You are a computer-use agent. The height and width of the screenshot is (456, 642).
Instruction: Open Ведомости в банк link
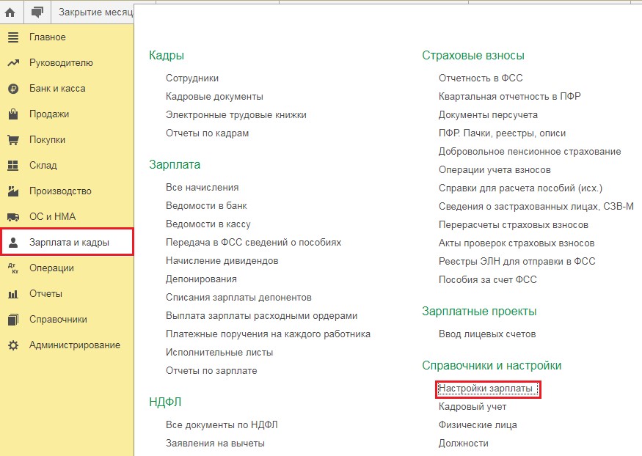206,206
